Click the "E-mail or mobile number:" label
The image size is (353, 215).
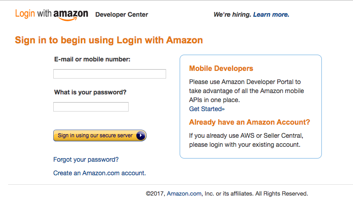(x=92, y=59)
